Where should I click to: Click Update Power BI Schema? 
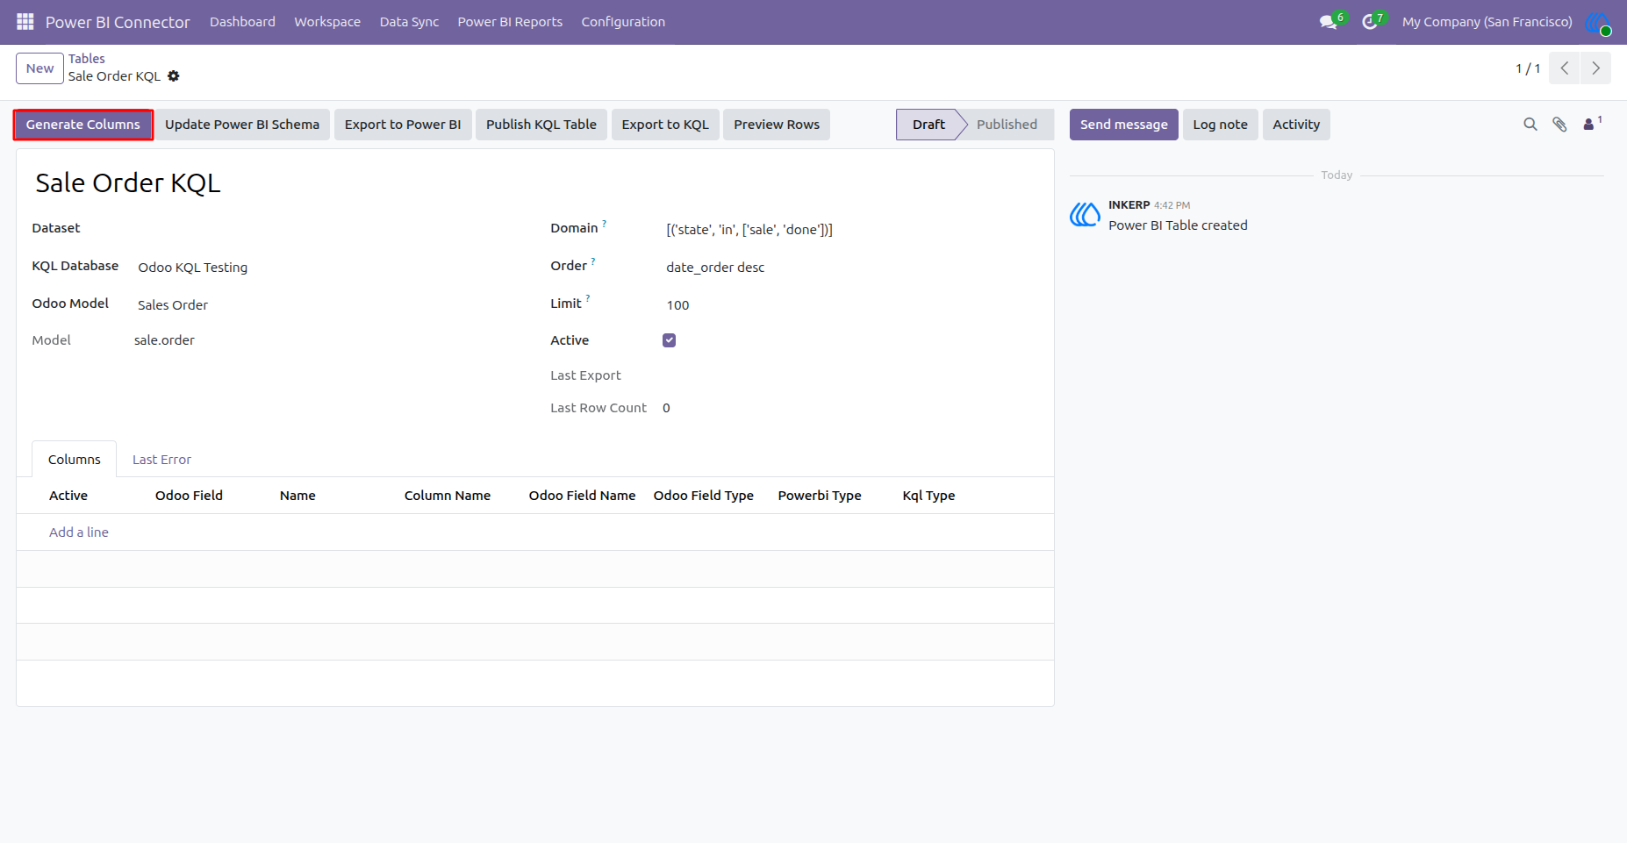[x=242, y=125]
